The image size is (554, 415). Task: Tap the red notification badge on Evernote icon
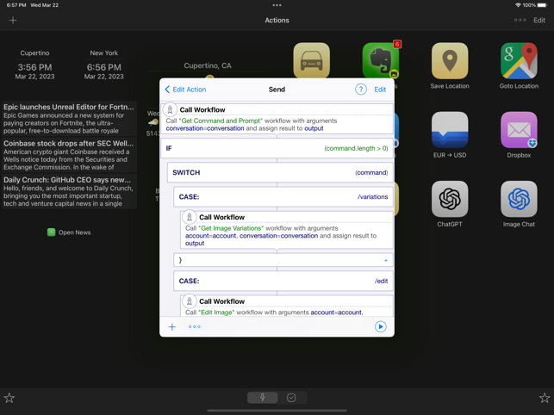point(397,44)
